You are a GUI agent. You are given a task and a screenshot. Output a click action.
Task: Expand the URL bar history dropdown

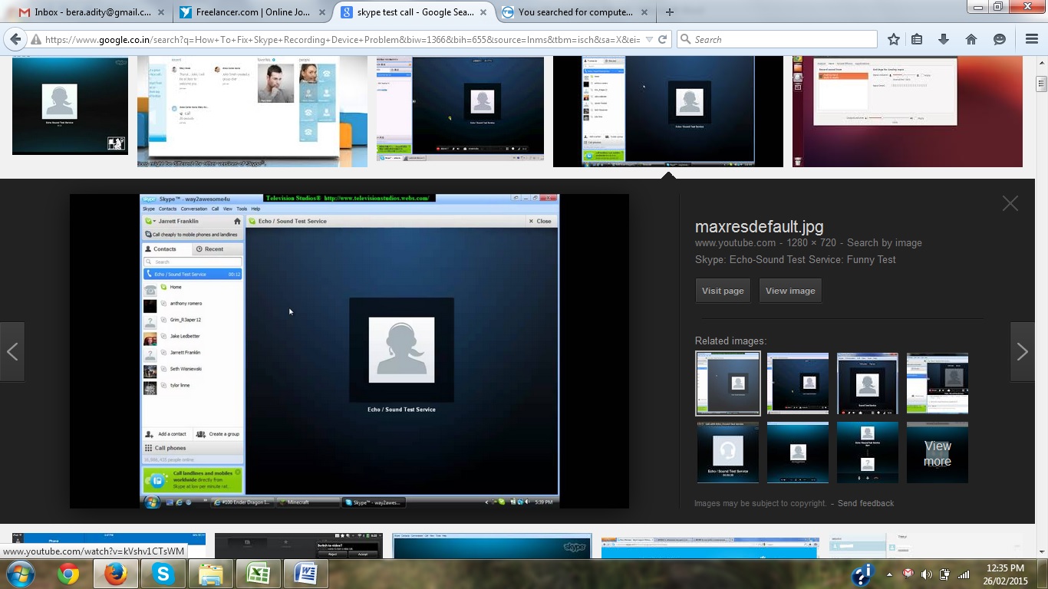coord(649,39)
